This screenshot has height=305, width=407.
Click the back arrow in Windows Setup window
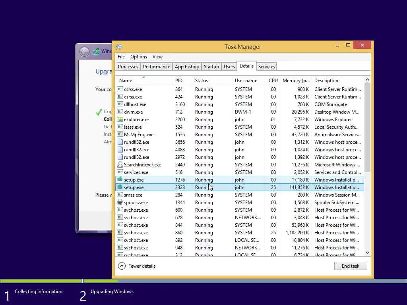(x=84, y=52)
